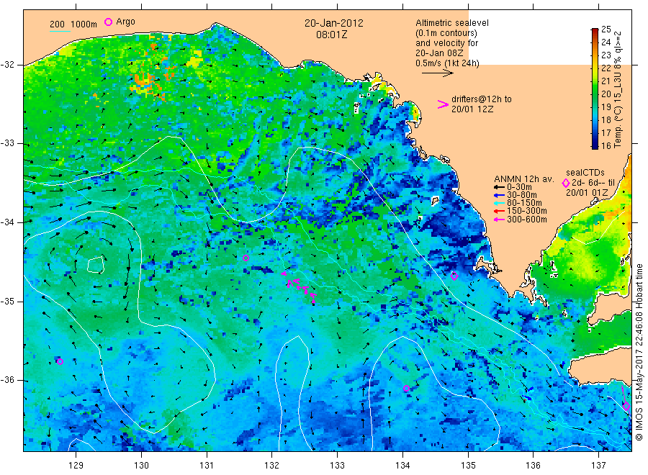
Task: Click the -33 latitude axis label
Action: pos(8,143)
